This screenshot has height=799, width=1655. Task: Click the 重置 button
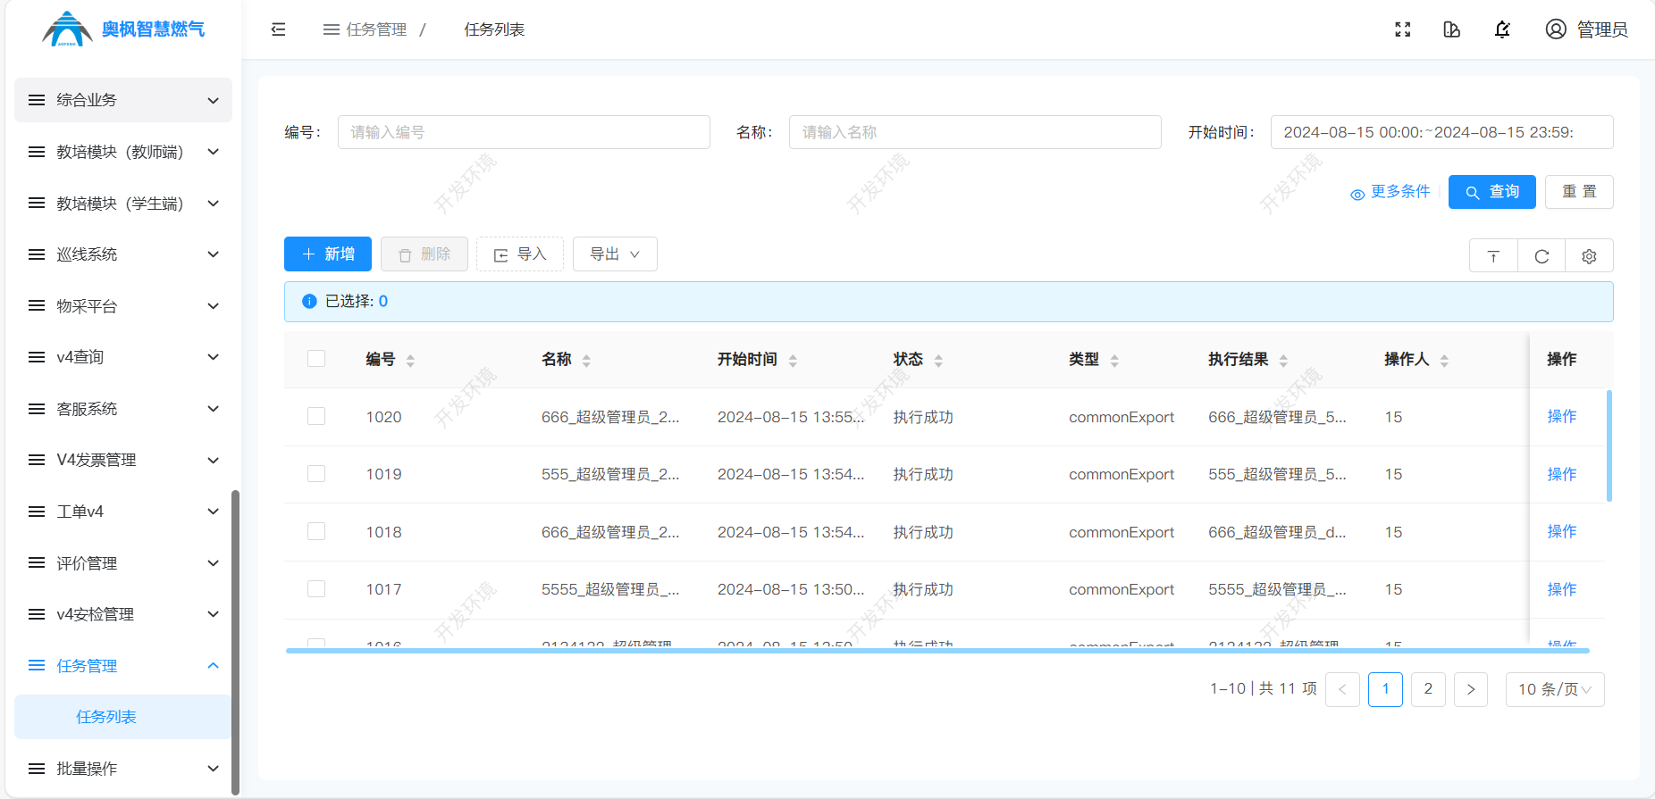[x=1579, y=192]
